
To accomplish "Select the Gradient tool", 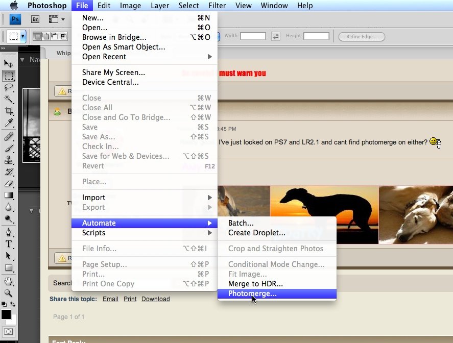I will pyautogui.click(x=8, y=195).
